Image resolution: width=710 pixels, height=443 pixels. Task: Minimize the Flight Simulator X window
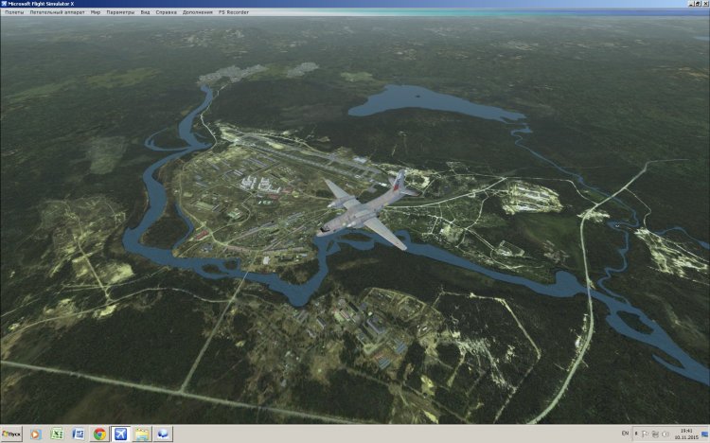pyautogui.click(x=691, y=4)
